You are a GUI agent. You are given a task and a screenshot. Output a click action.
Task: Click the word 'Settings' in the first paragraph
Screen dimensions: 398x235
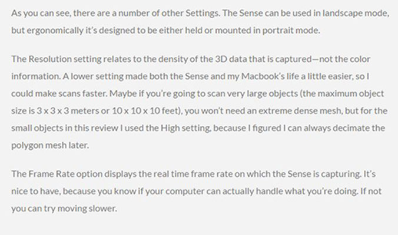(x=203, y=13)
